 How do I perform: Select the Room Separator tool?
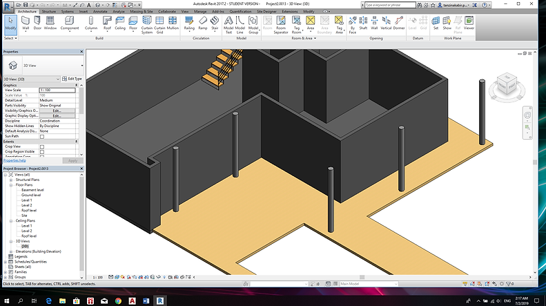(281, 25)
